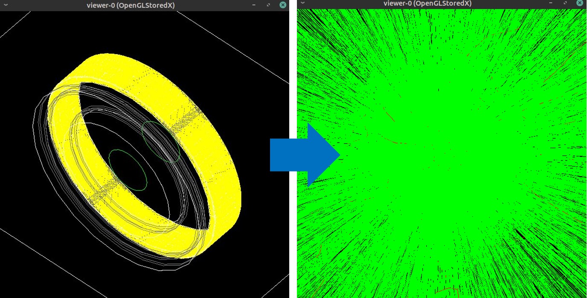Screen dimensions: 587x298
Task: Minimize the left viewer-0 window
Action: pyautogui.click(x=254, y=5)
